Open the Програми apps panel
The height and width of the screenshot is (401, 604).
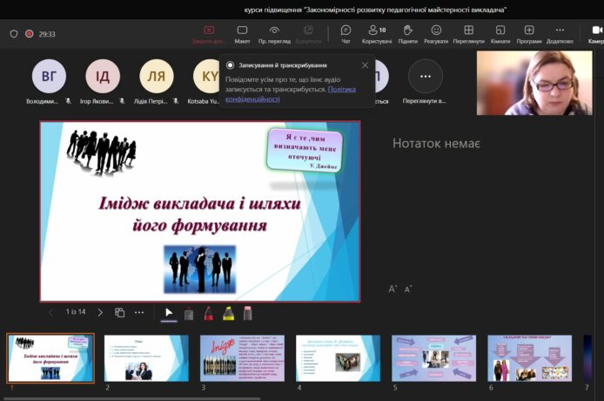528,34
